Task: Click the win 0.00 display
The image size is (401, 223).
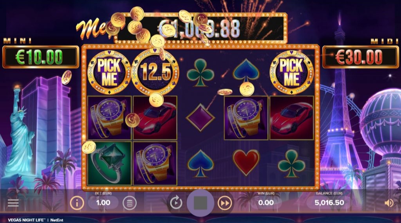Action: (266, 203)
